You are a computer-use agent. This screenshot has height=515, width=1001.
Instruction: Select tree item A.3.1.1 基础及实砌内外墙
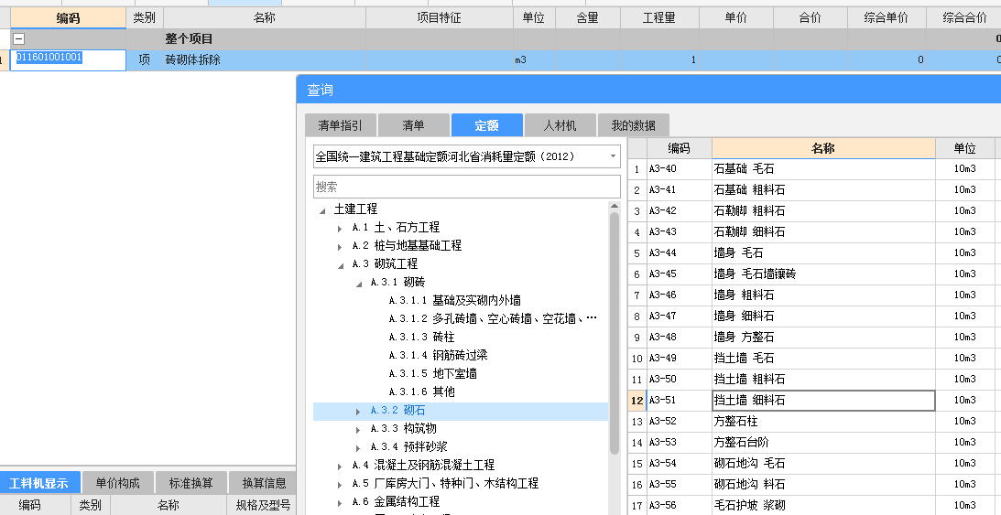point(455,300)
